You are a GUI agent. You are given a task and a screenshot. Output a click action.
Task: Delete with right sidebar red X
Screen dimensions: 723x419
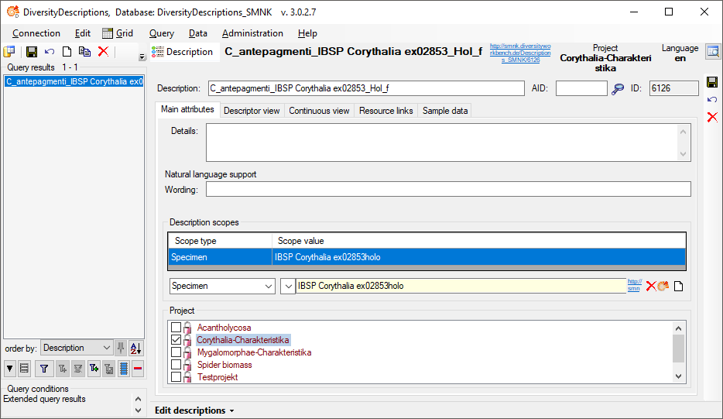coord(712,117)
